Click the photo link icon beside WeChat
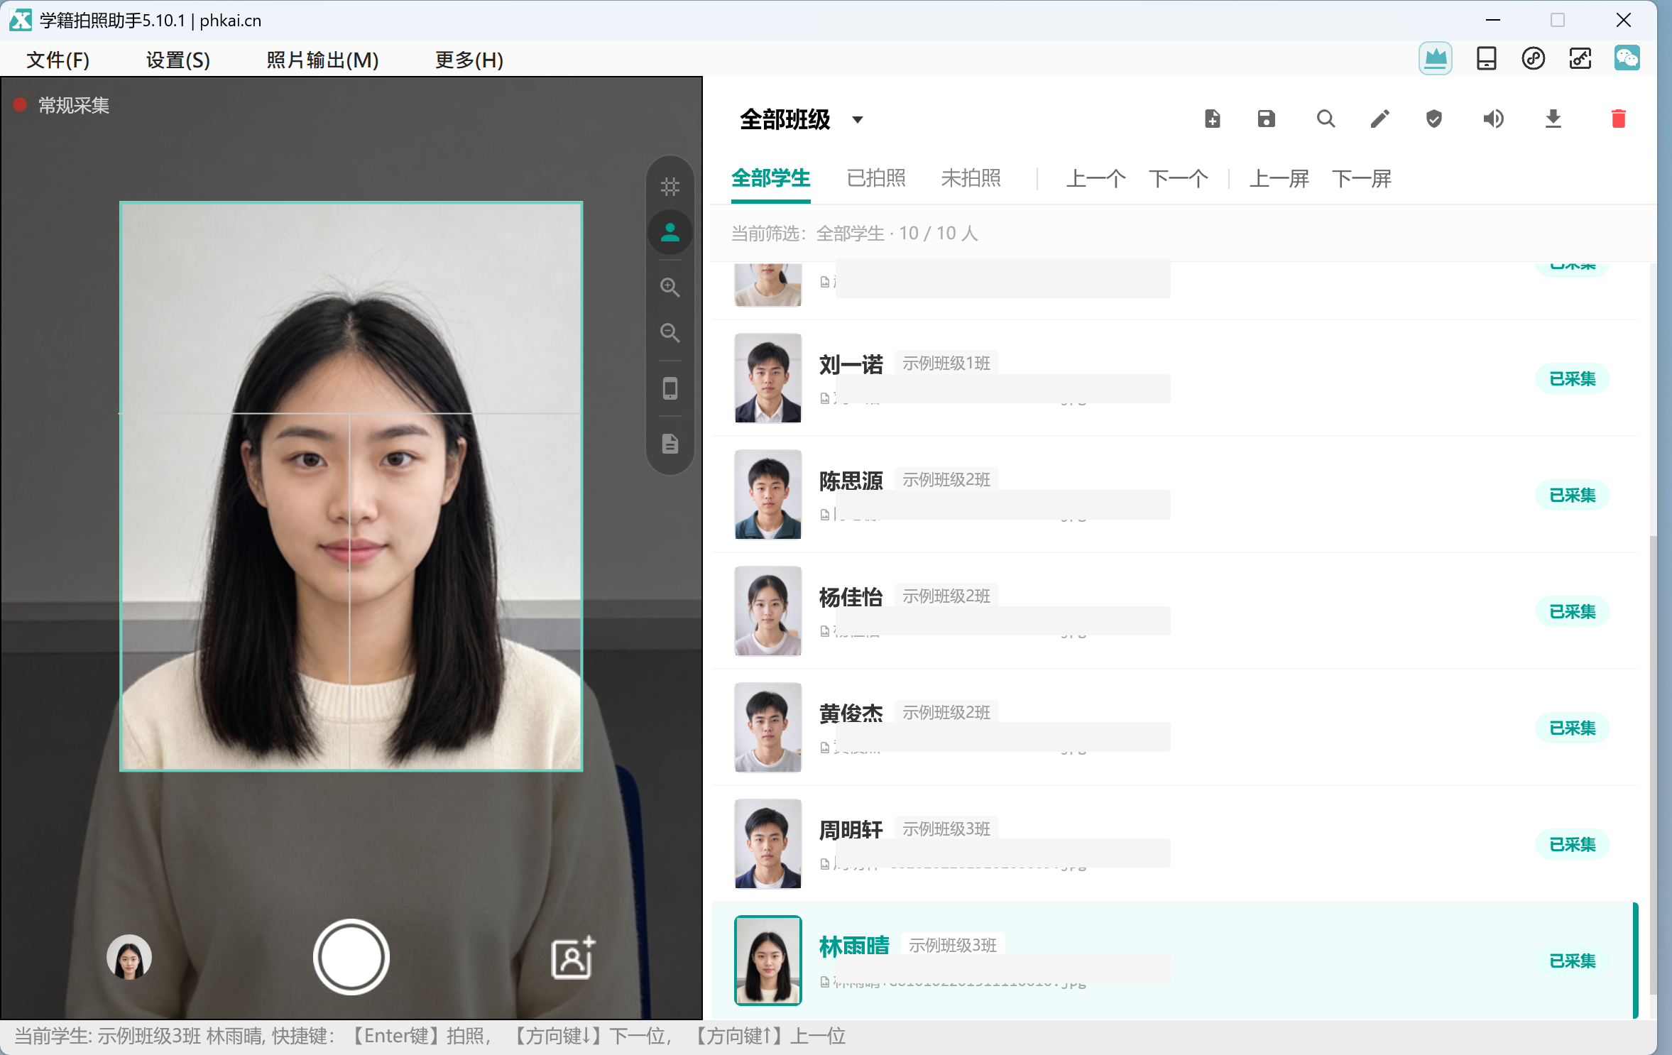The image size is (1672, 1055). point(1580,58)
